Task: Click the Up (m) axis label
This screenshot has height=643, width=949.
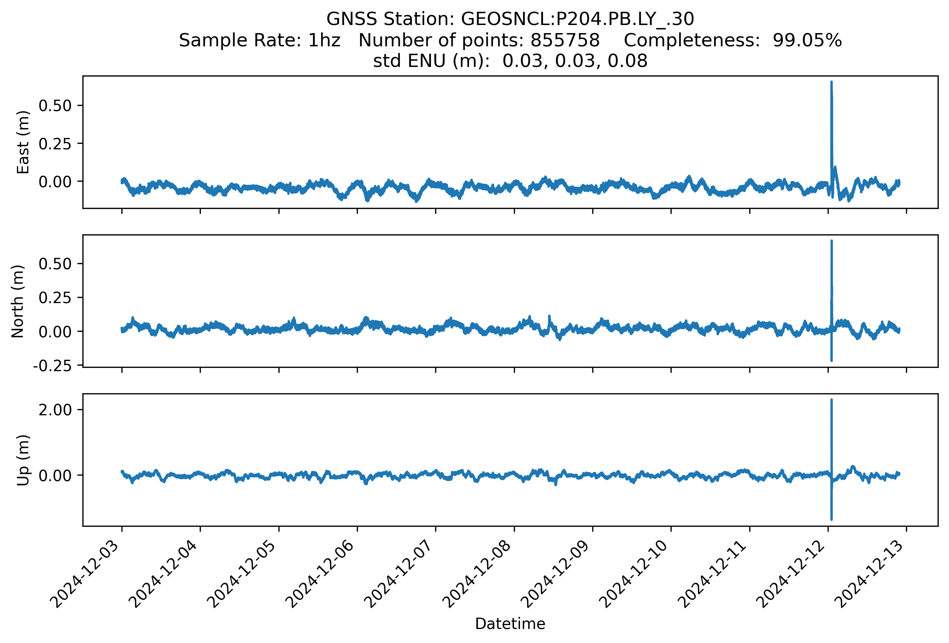Action: pos(23,460)
